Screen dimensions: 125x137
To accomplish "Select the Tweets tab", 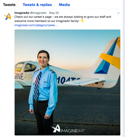I will [9, 5].
